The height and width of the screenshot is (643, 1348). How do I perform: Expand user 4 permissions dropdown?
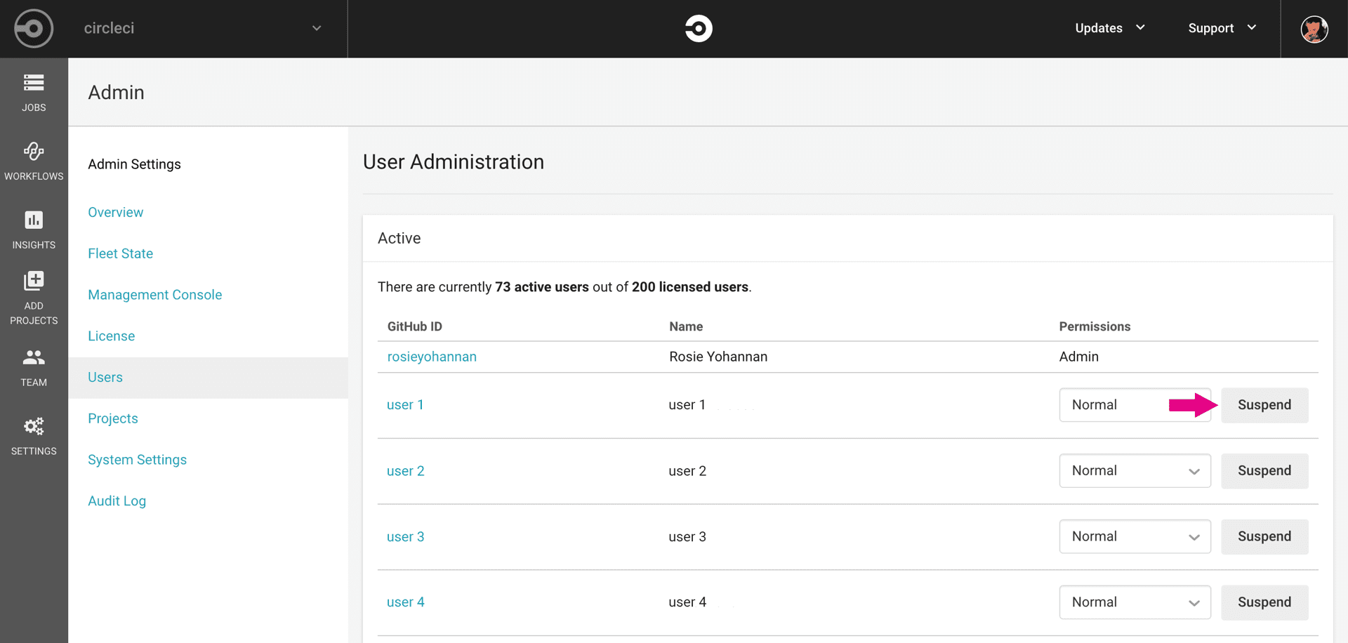click(x=1135, y=602)
